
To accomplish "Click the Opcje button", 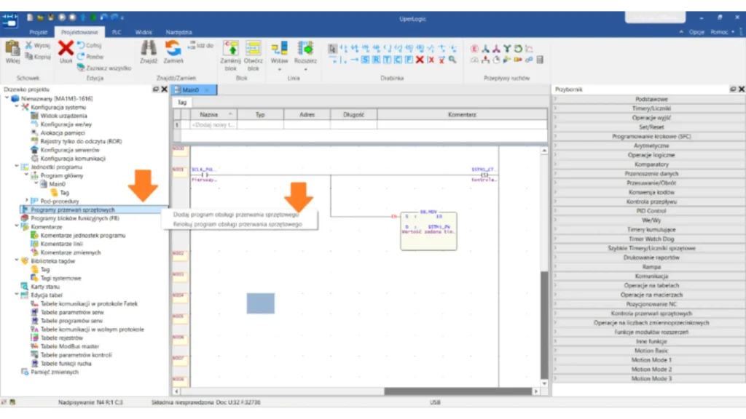I will point(696,32).
